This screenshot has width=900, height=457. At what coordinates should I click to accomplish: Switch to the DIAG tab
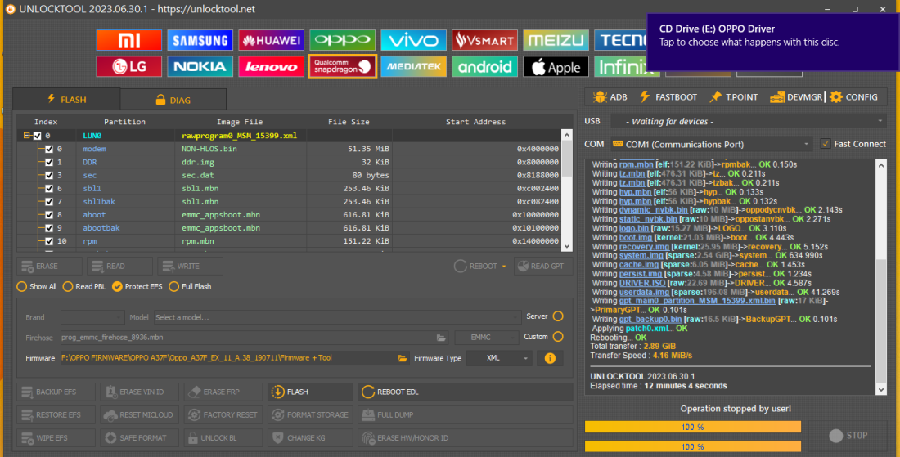[x=173, y=100]
